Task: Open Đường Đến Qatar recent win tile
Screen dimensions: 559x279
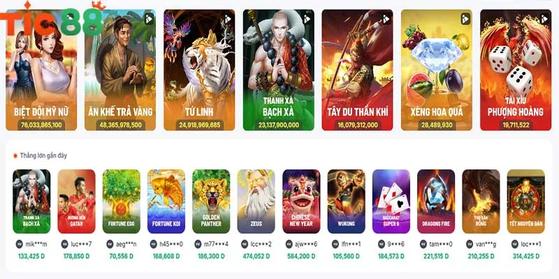Action: click(77, 202)
